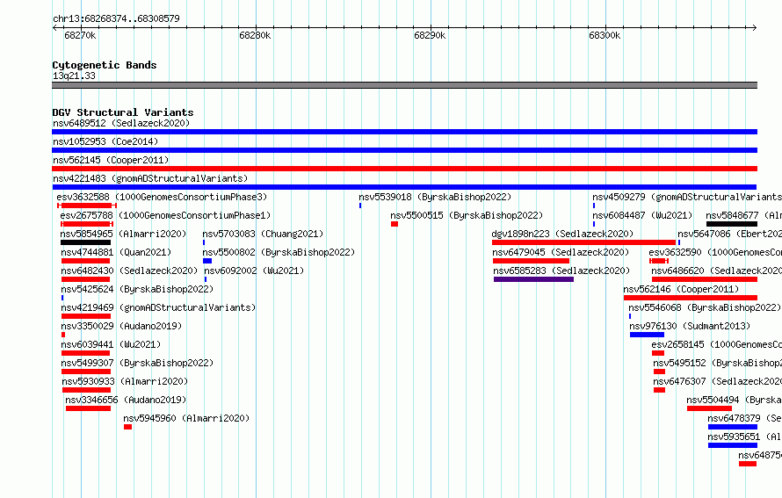Screen dimensions: 782x498
Task: Click the DGV Structural Variants track title
Action: (x=123, y=112)
